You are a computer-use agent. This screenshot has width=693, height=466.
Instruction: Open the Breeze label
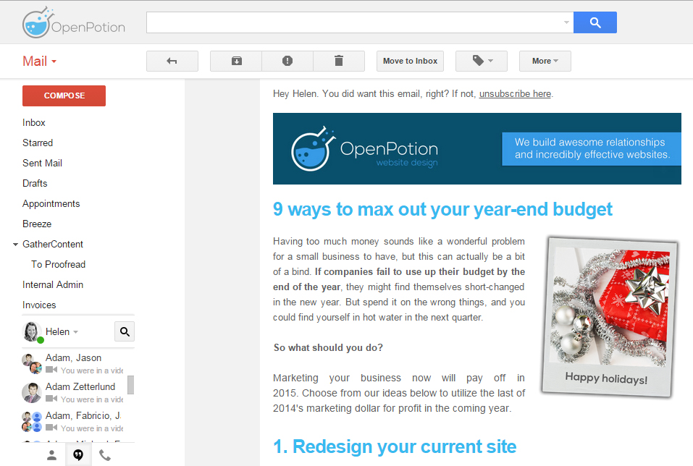[37, 224]
